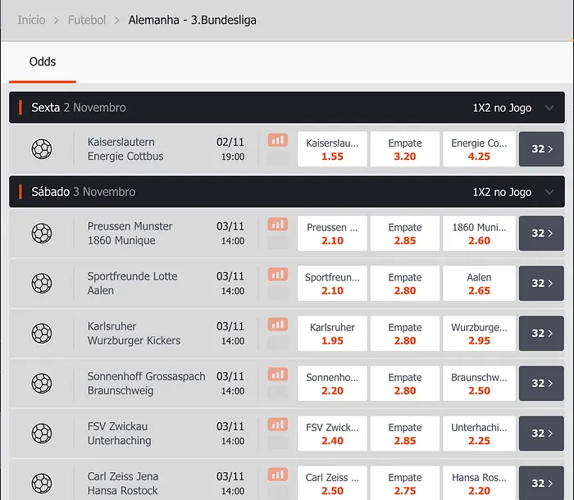Open the Sportfreunde Lotte vs Aalen match

(132, 284)
